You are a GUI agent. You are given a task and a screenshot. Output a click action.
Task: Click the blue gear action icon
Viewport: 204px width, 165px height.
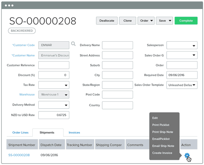click(x=187, y=155)
